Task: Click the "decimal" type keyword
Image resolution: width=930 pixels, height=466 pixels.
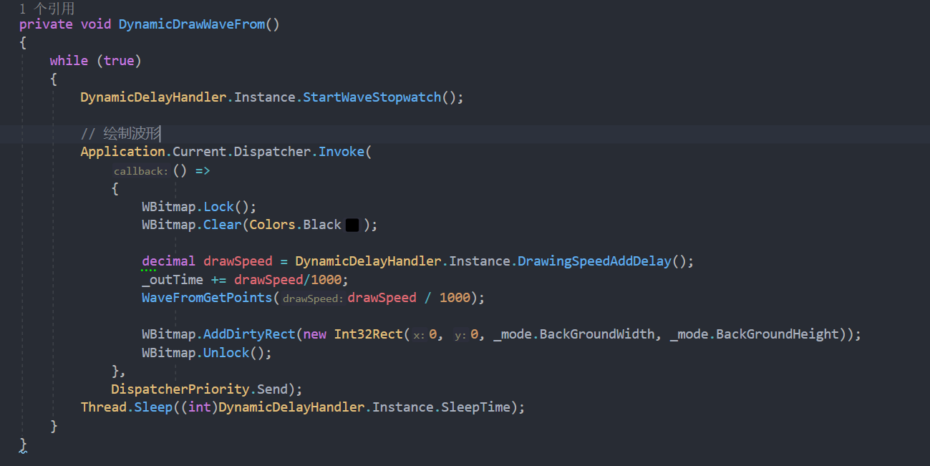Action: [168, 261]
